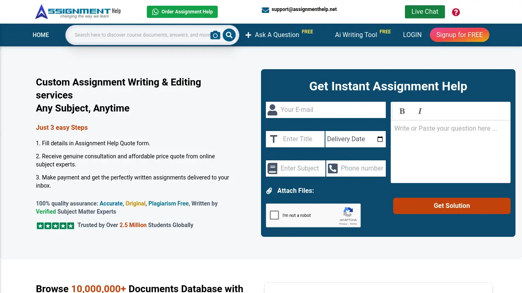522x293 pixels.
Task: Select the camera image search icon
Action: pos(215,35)
